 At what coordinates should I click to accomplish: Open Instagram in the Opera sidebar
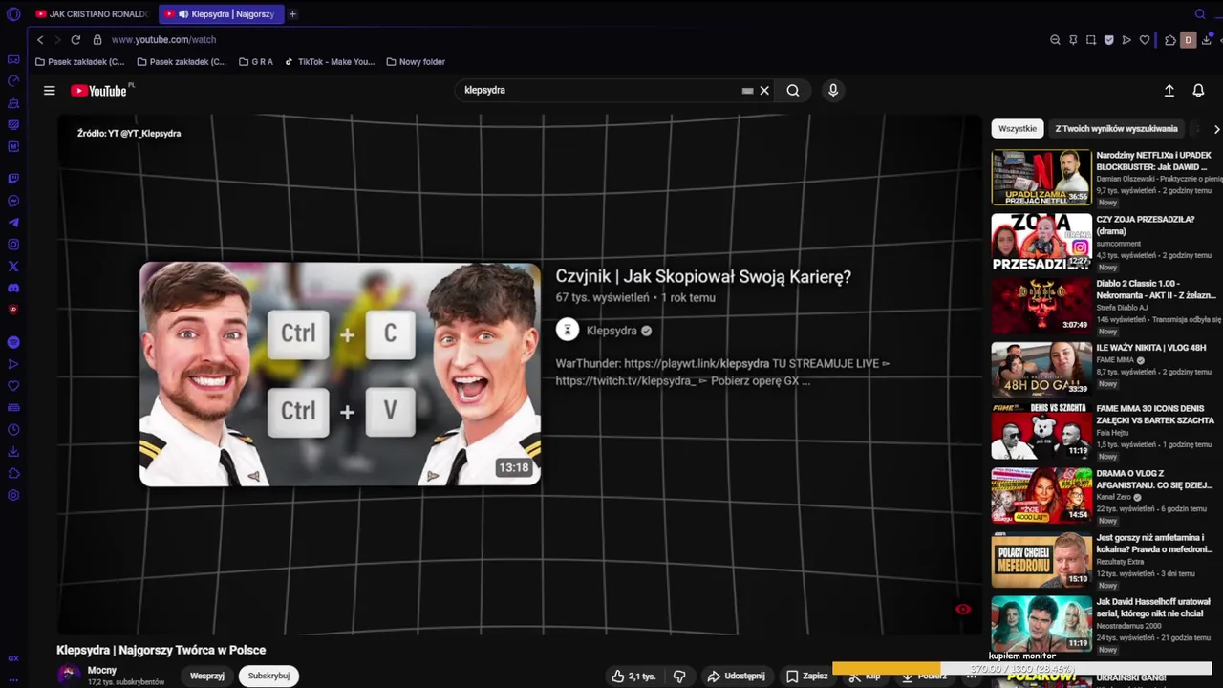click(13, 245)
